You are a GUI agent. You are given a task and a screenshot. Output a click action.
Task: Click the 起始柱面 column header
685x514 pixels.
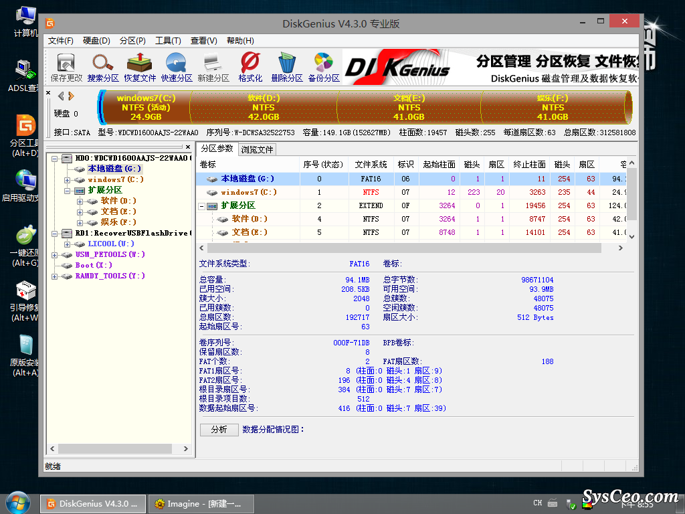439,165
